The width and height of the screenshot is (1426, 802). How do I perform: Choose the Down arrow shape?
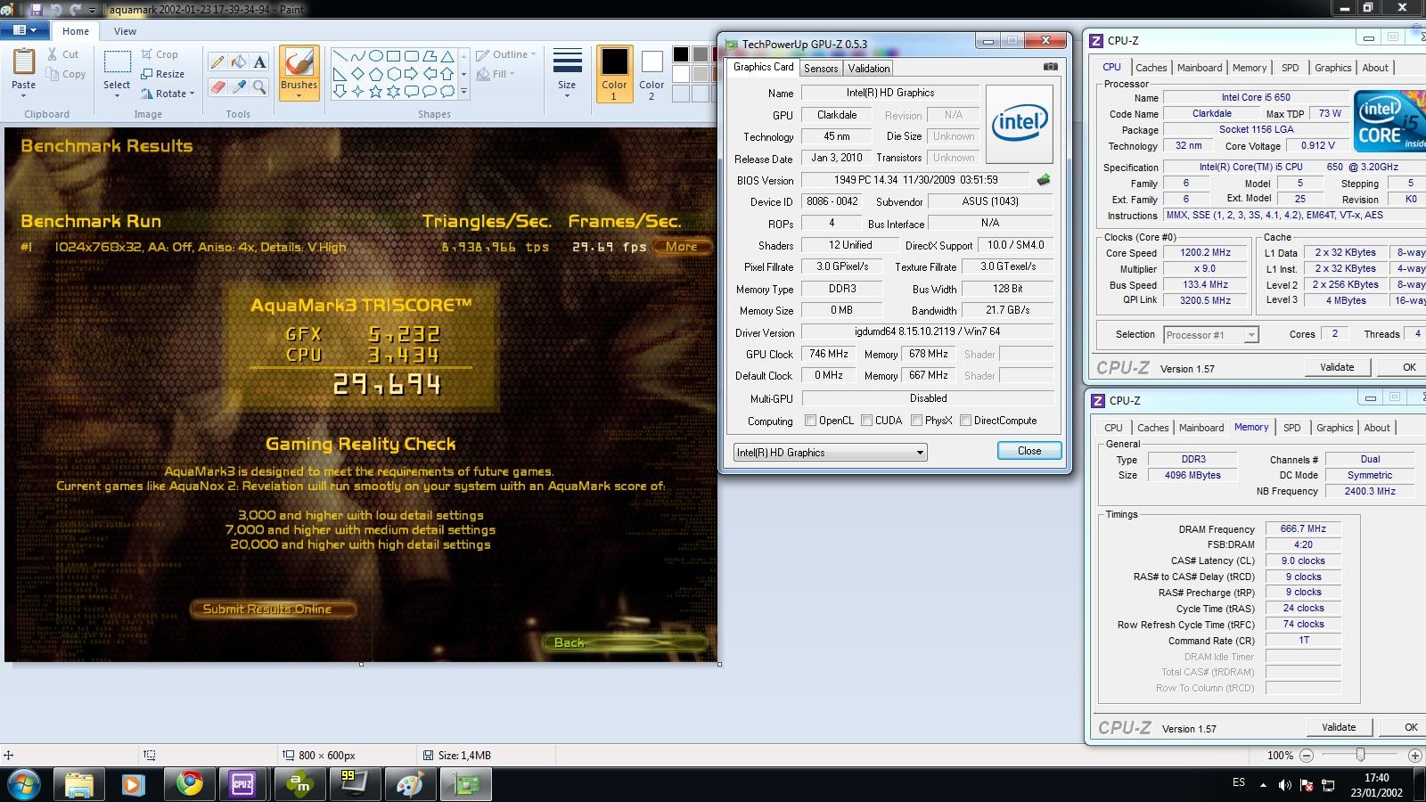pyautogui.click(x=340, y=91)
